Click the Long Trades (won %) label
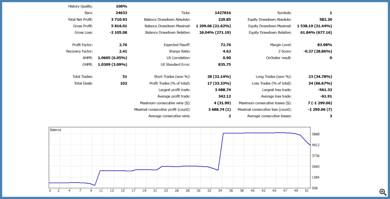Viewport: 390px width, 199px height. tap(274, 77)
